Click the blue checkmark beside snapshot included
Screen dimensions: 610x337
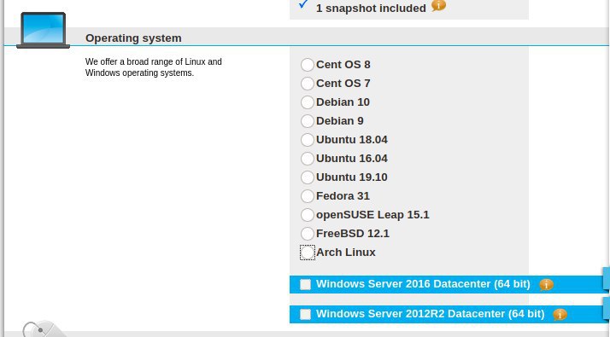point(303,4)
